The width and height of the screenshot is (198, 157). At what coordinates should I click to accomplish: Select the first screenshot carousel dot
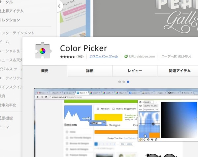tap(119, 82)
